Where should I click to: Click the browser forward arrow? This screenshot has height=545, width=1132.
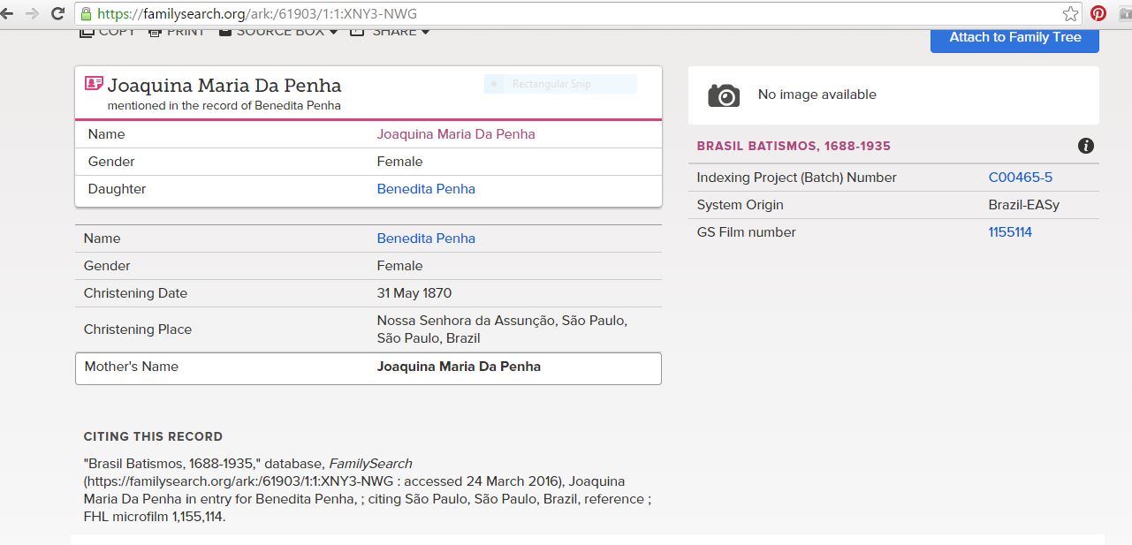point(33,13)
